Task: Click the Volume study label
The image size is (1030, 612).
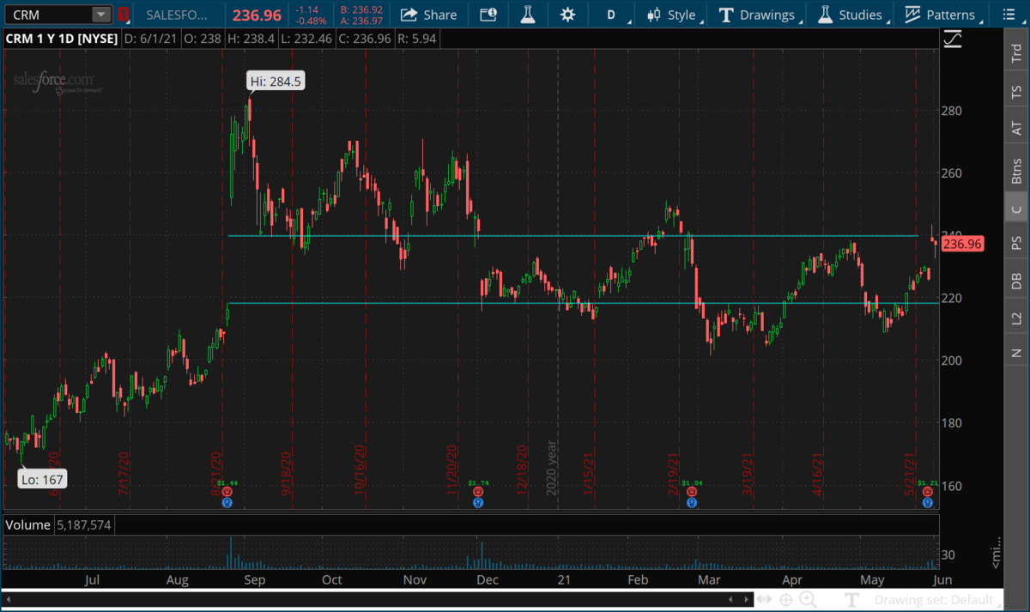Action: tap(28, 524)
